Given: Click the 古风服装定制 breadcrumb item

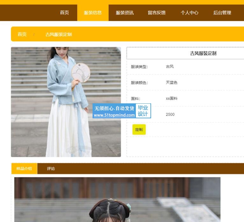Looking at the screenshot, I should click(x=59, y=34).
